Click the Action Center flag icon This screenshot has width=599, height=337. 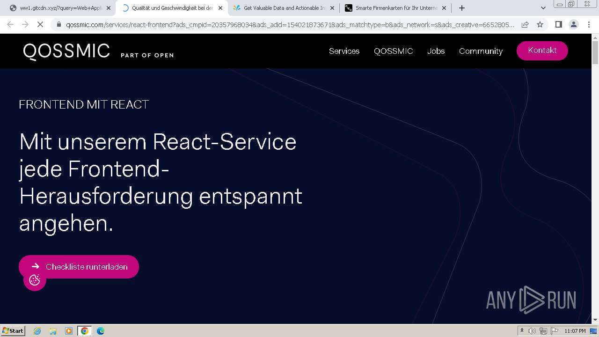pyautogui.click(x=555, y=331)
